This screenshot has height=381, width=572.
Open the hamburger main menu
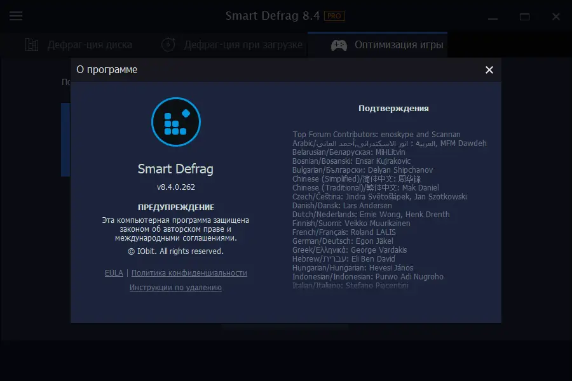16,16
